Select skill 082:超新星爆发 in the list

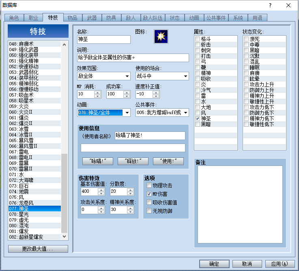point(35,237)
